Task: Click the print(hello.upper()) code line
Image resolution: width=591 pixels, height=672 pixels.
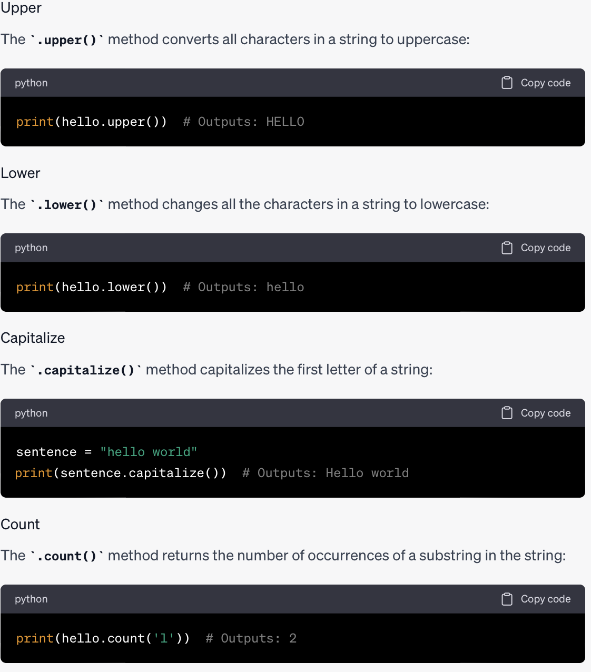Action: click(92, 122)
